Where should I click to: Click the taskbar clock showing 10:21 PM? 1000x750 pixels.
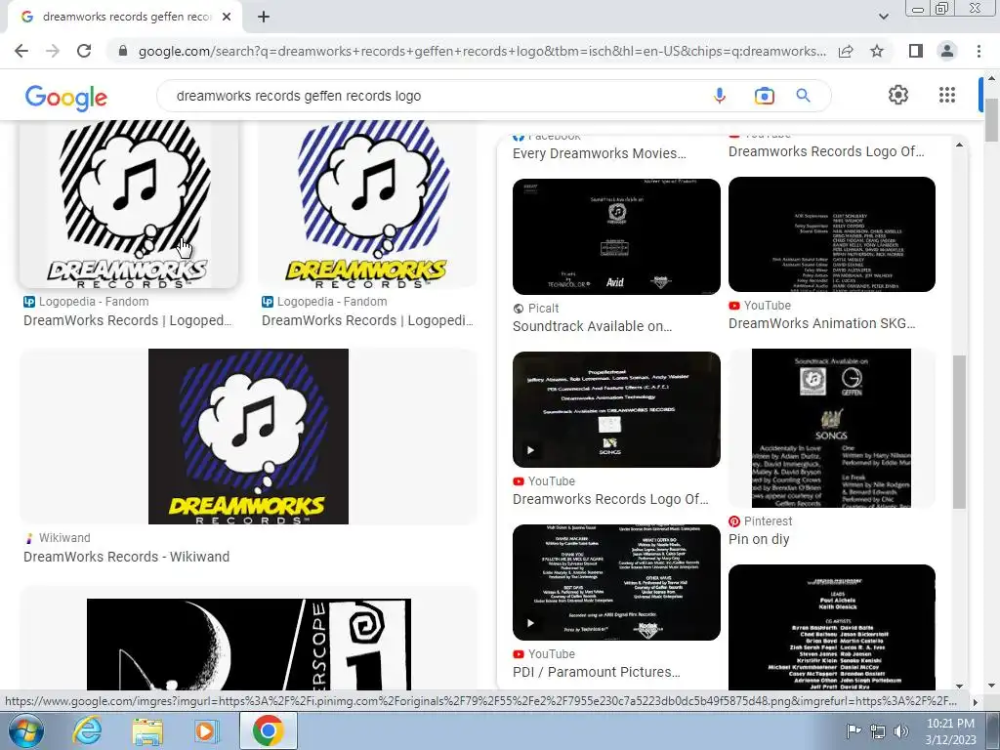[950, 731]
